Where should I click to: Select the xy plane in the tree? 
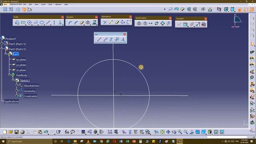point(21,60)
